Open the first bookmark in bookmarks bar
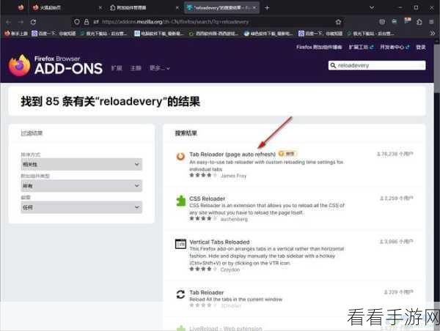 16,34
